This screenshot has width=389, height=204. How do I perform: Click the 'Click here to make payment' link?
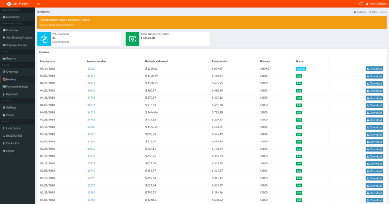point(57,25)
